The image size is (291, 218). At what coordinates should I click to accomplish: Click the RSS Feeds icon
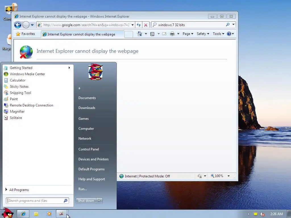point(152,34)
